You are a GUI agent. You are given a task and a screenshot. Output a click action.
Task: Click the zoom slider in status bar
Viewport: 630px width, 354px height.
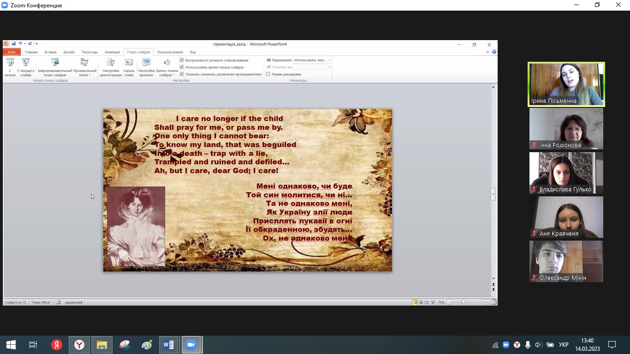coord(463,302)
